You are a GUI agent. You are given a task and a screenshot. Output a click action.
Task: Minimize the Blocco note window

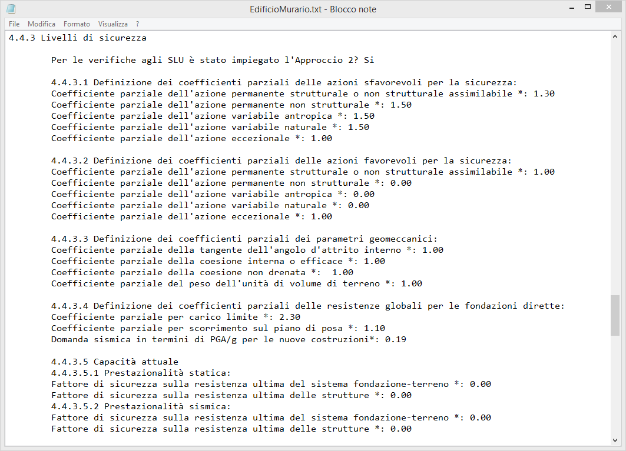[572, 7]
